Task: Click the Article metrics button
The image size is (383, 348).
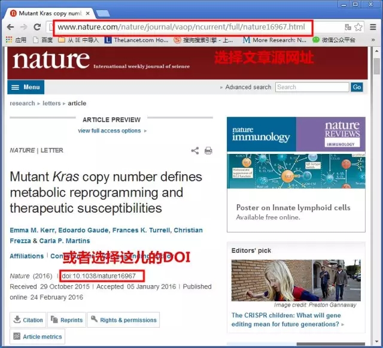Action: pos(37,337)
